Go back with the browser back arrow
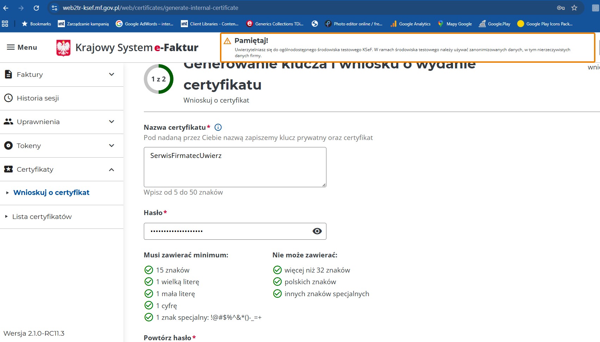600x342 pixels. pyautogui.click(x=6, y=8)
